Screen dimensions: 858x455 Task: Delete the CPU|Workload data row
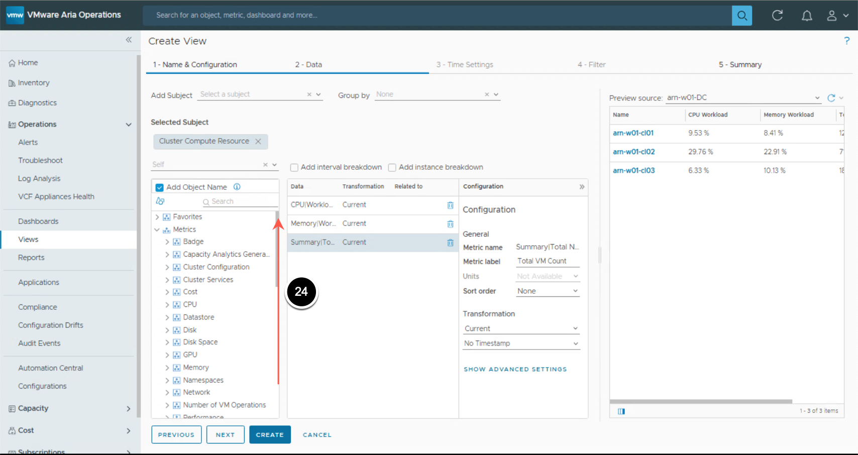pos(450,205)
